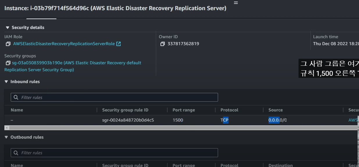The width and height of the screenshot is (359, 167).
Task: Select port range value 1500
Action: tap(178, 120)
